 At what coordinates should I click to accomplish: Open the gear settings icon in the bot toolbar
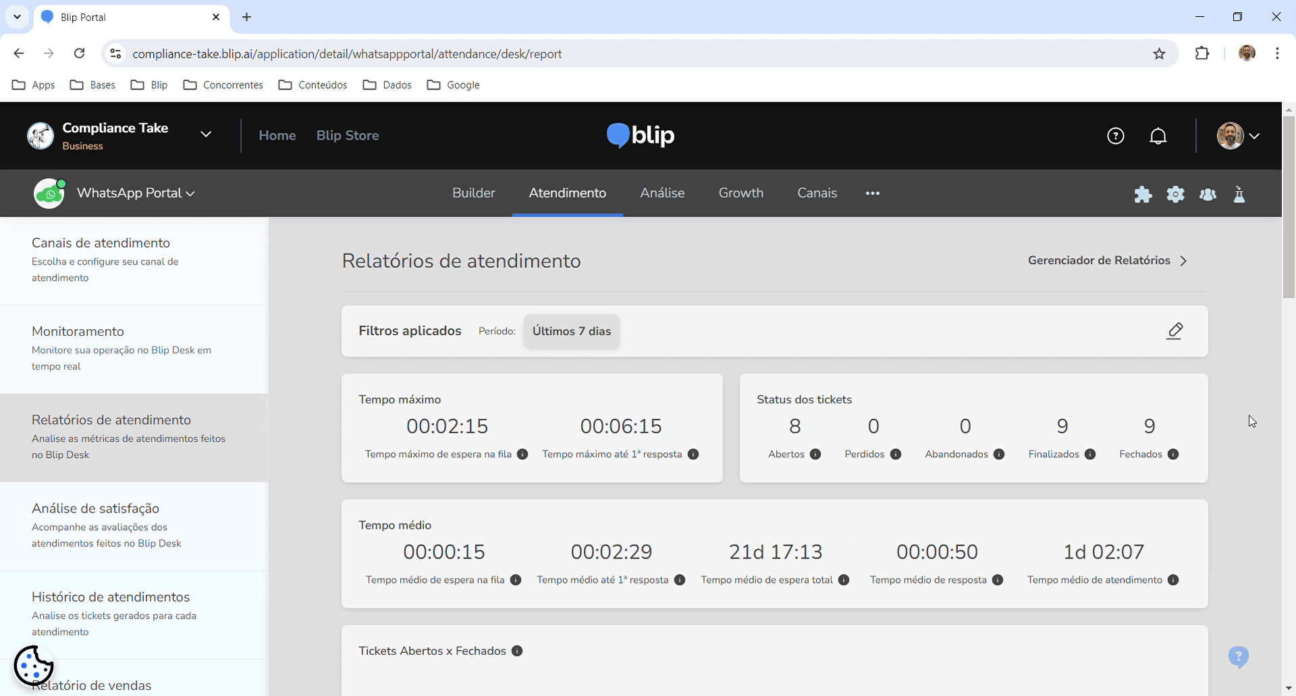tap(1175, 194)
